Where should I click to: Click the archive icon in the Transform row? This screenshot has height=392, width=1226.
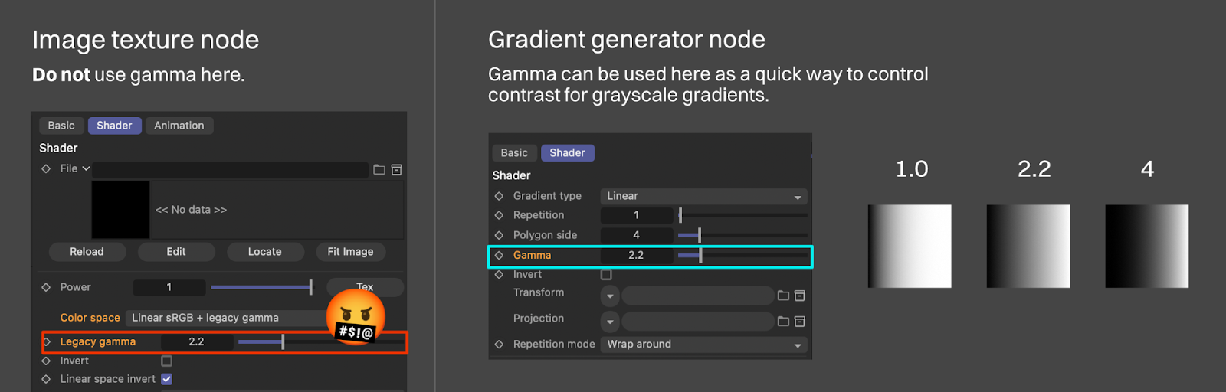tap(799, 296)
